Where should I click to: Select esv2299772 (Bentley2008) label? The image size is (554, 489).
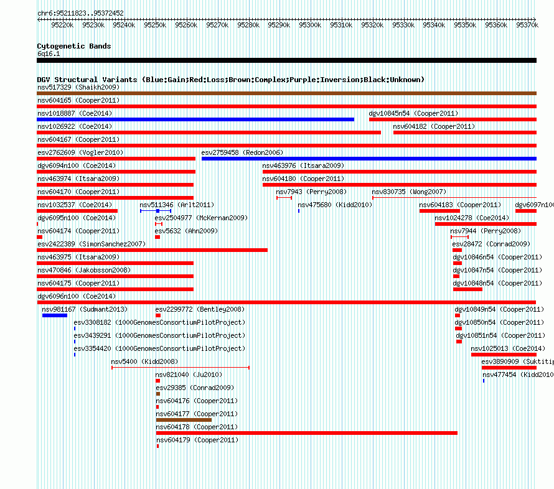click(x=200, y=309)
